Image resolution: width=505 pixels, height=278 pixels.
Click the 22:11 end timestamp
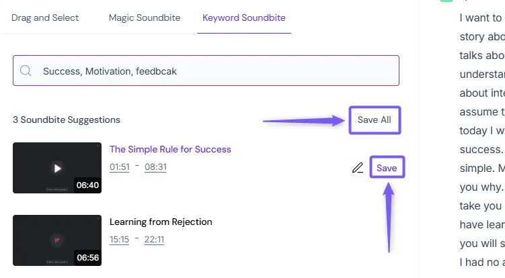(x=153, y=240)
